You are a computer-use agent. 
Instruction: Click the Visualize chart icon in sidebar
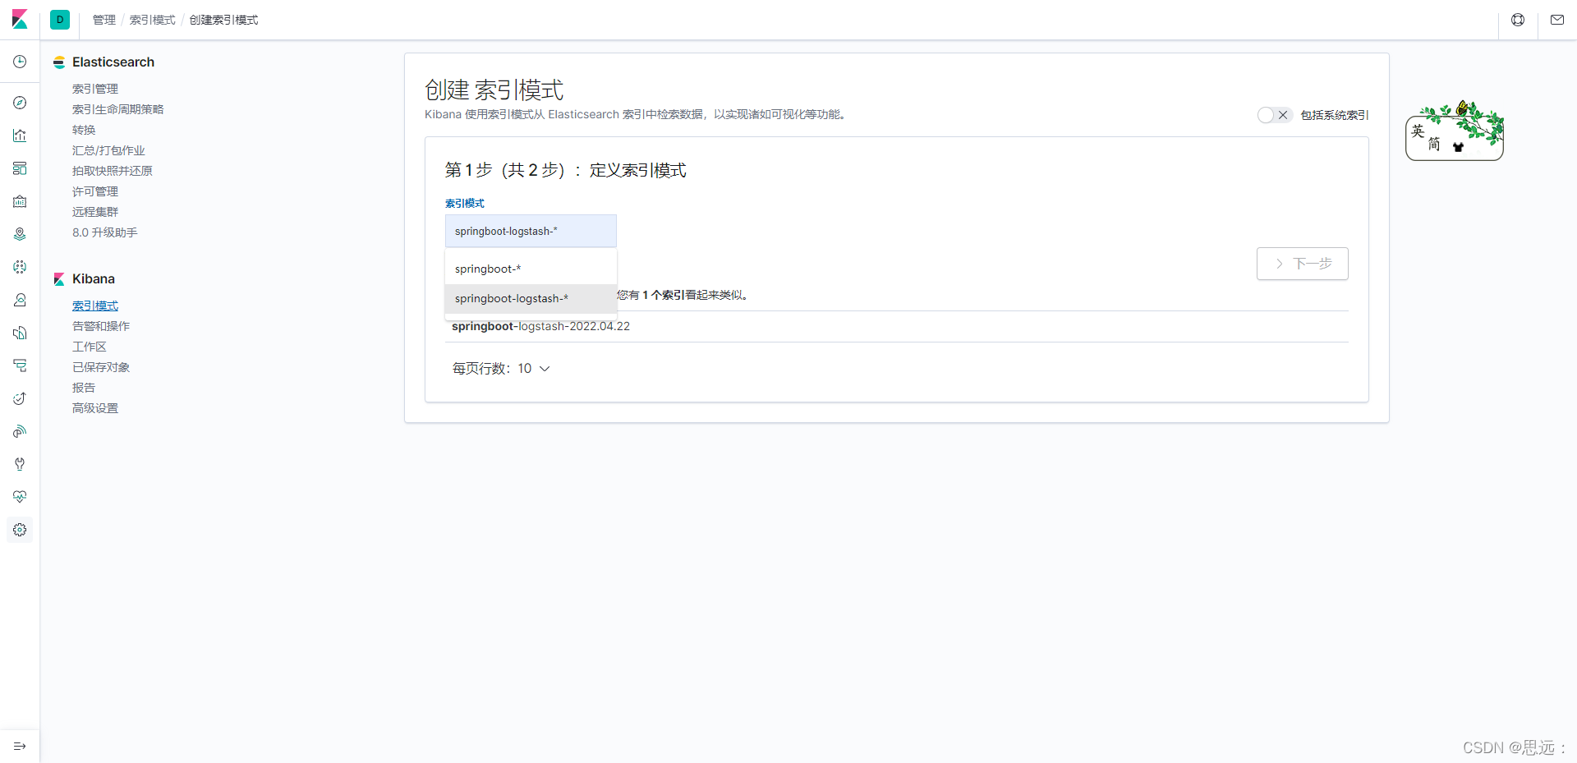20,136
